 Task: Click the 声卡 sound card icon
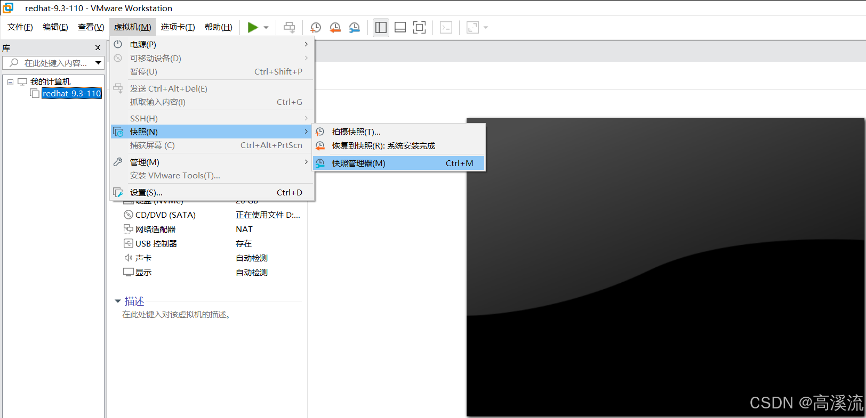tap(128, 258)
